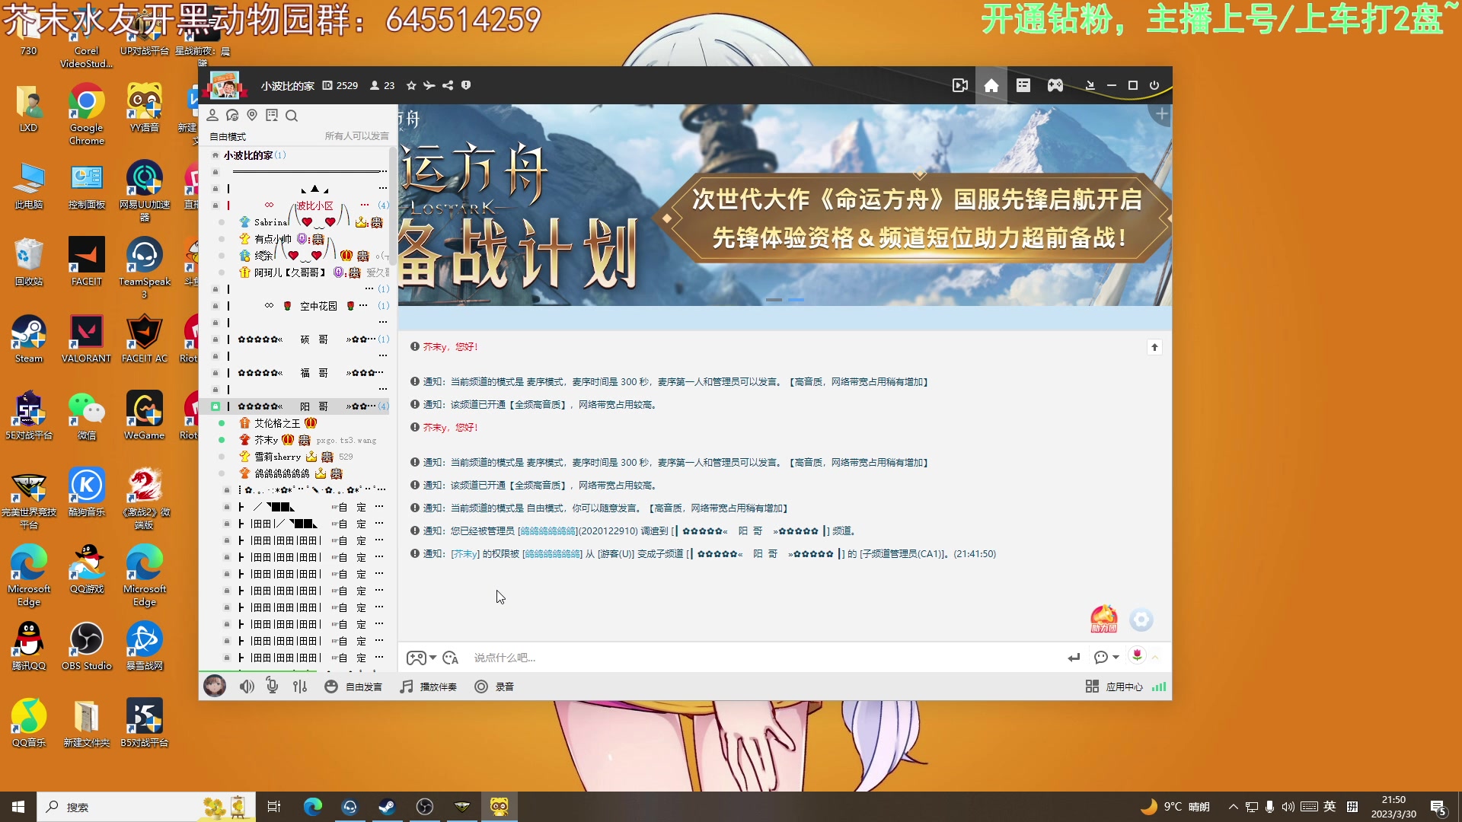Image resolution: width=1462 pixels, height=822 pixels.
Task: Open the Edge browser in the taskbar
Action: tap(312, 807)
